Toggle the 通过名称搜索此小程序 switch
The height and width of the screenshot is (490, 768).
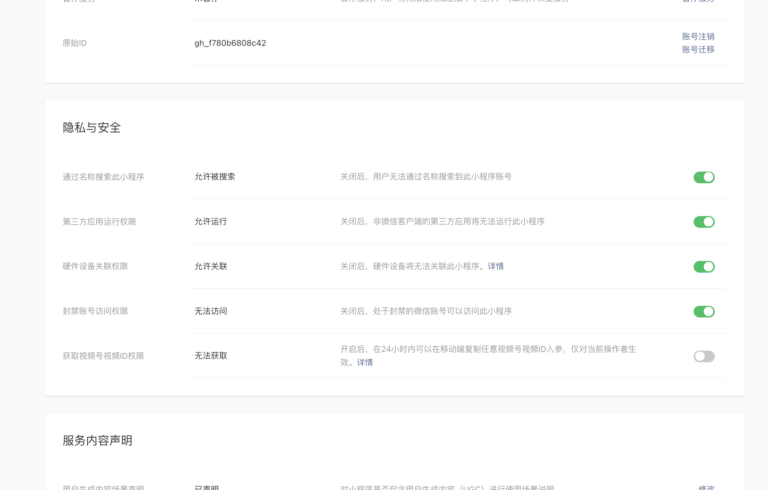pyautogui.click(x=704, y=177)
